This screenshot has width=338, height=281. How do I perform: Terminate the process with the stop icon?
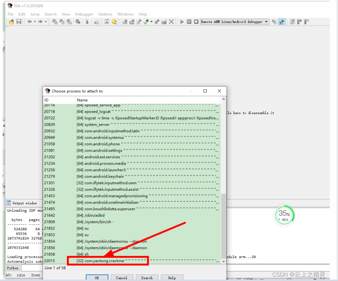pos(196,22)
